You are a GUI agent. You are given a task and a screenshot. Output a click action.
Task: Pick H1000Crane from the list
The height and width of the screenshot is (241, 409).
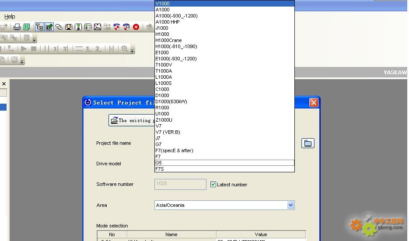[x=224, y=40]
